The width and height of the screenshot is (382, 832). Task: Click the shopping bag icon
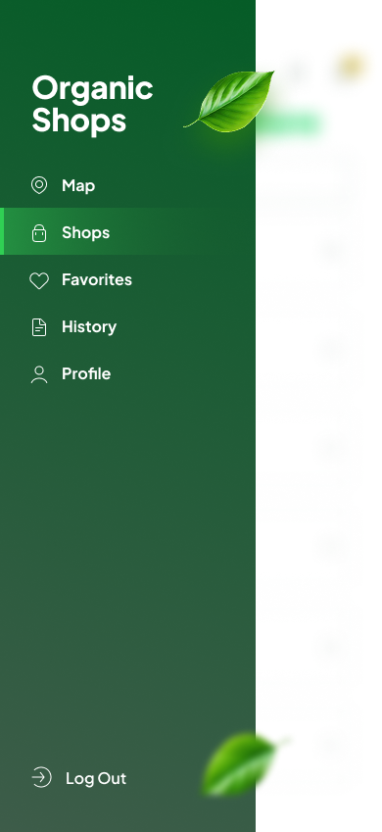(x=39, y=232)
